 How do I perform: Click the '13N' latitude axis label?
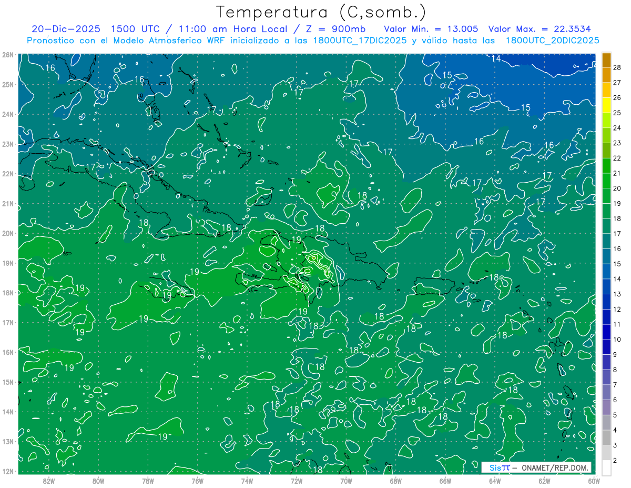pos(8,441)
